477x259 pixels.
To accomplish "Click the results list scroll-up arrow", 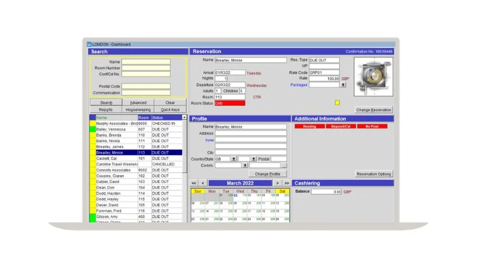I will (184, 117).
